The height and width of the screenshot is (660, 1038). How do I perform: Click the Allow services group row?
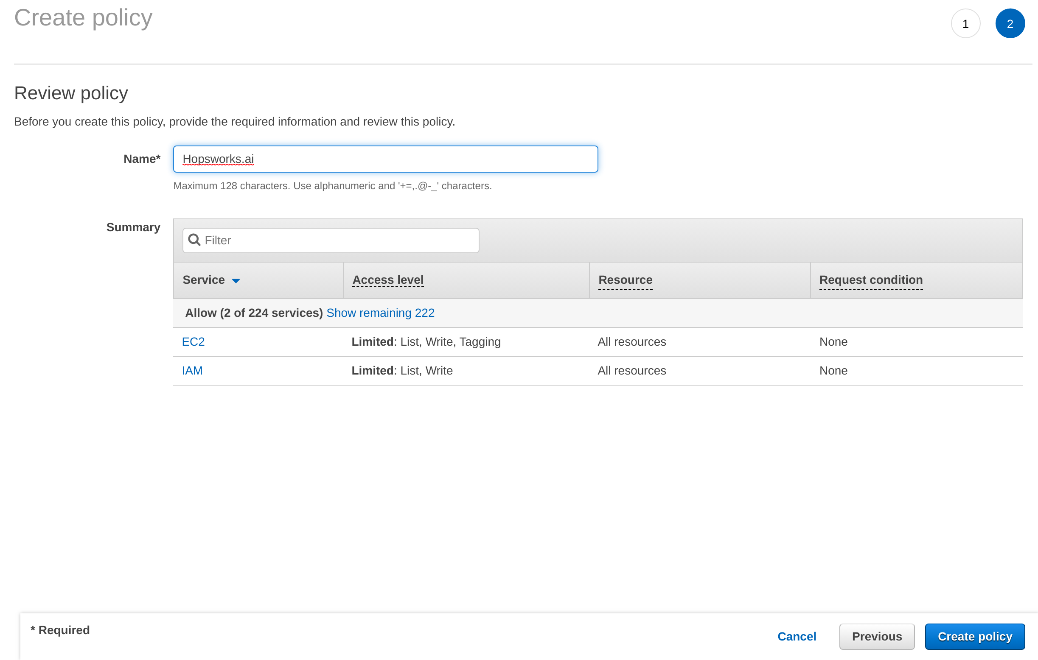254,313
